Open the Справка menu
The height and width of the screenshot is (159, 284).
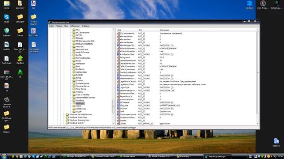[86, 26]
